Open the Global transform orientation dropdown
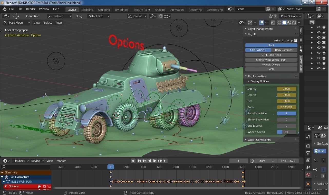Image resolution: width=329 pixels, height=195 pixels. 137,16
